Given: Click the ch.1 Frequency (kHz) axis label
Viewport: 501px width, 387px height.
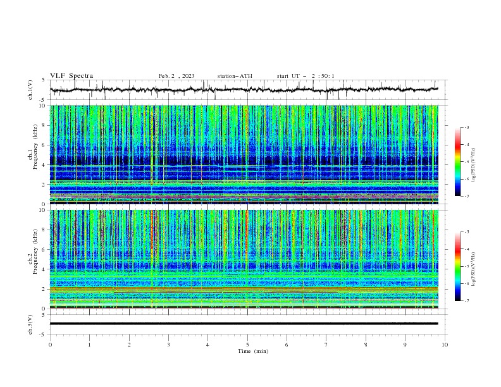Looking at the screenshot, I should pos(33,147).
